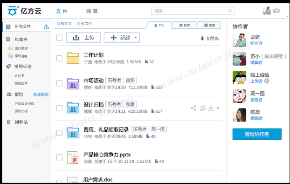Open 回收站 in the sidebar
The width and height of the screenshot is (290, 184).
(21, 122)
